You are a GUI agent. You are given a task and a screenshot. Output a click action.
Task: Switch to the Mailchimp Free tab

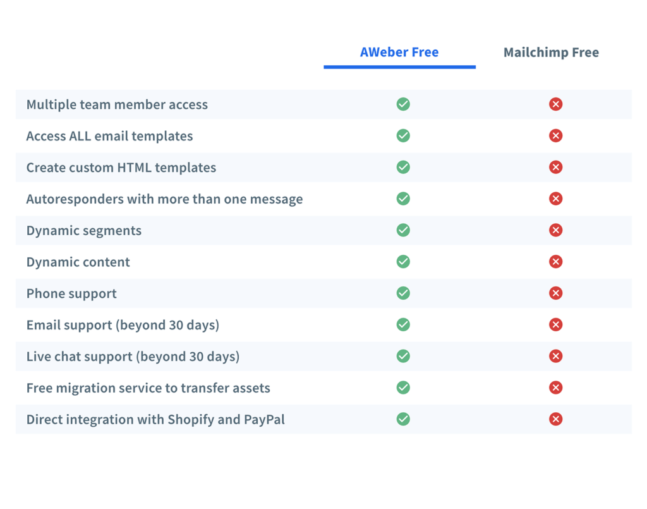[551, 52]
